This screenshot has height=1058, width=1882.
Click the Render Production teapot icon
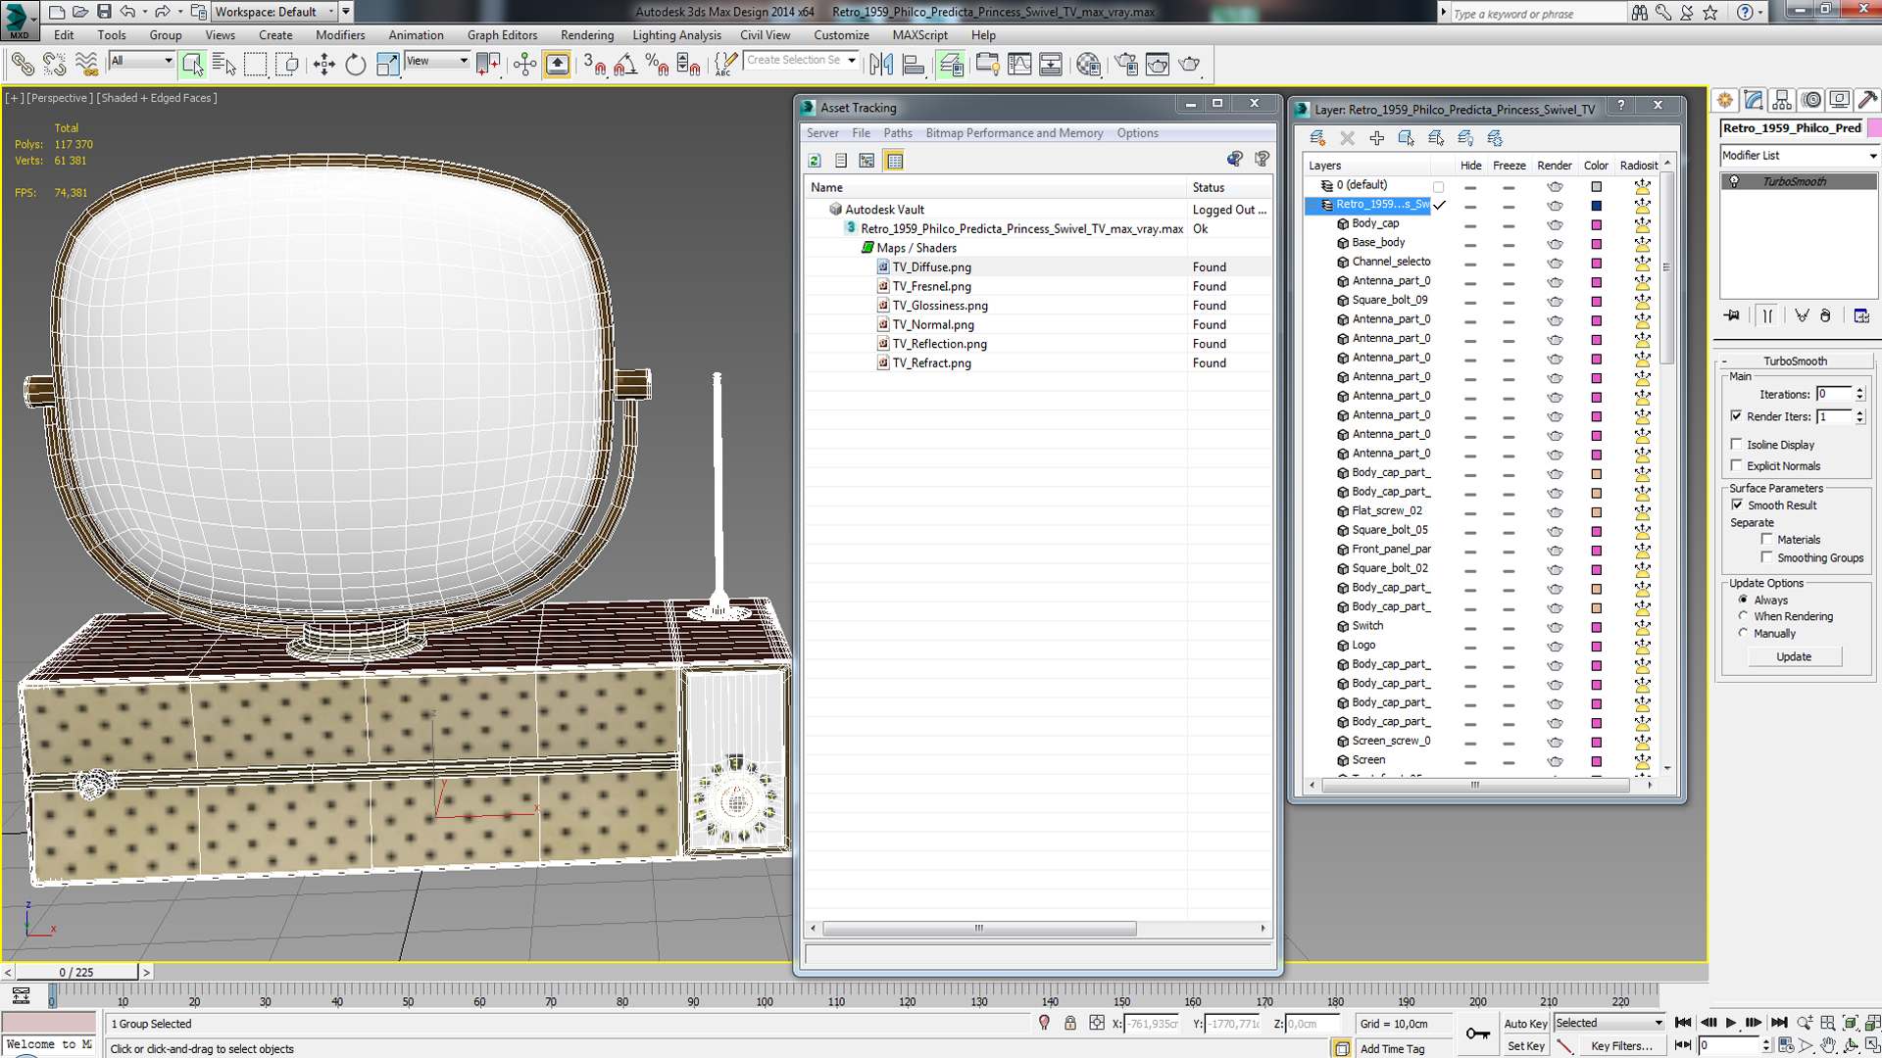pos(1189,65)
